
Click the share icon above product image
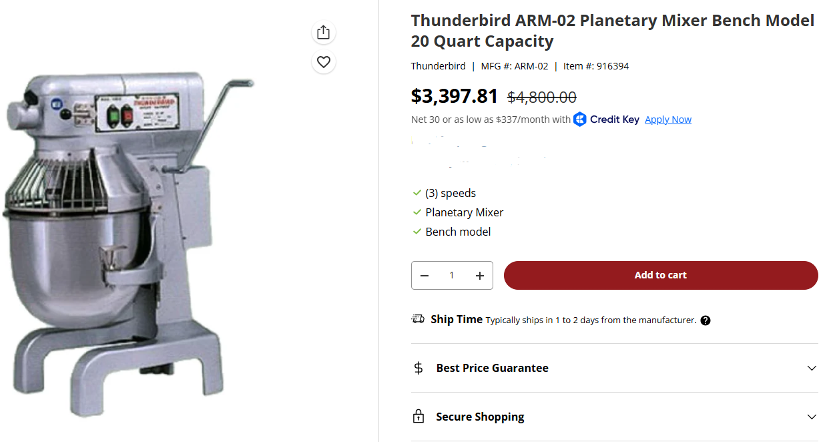(x=324, y=32)
